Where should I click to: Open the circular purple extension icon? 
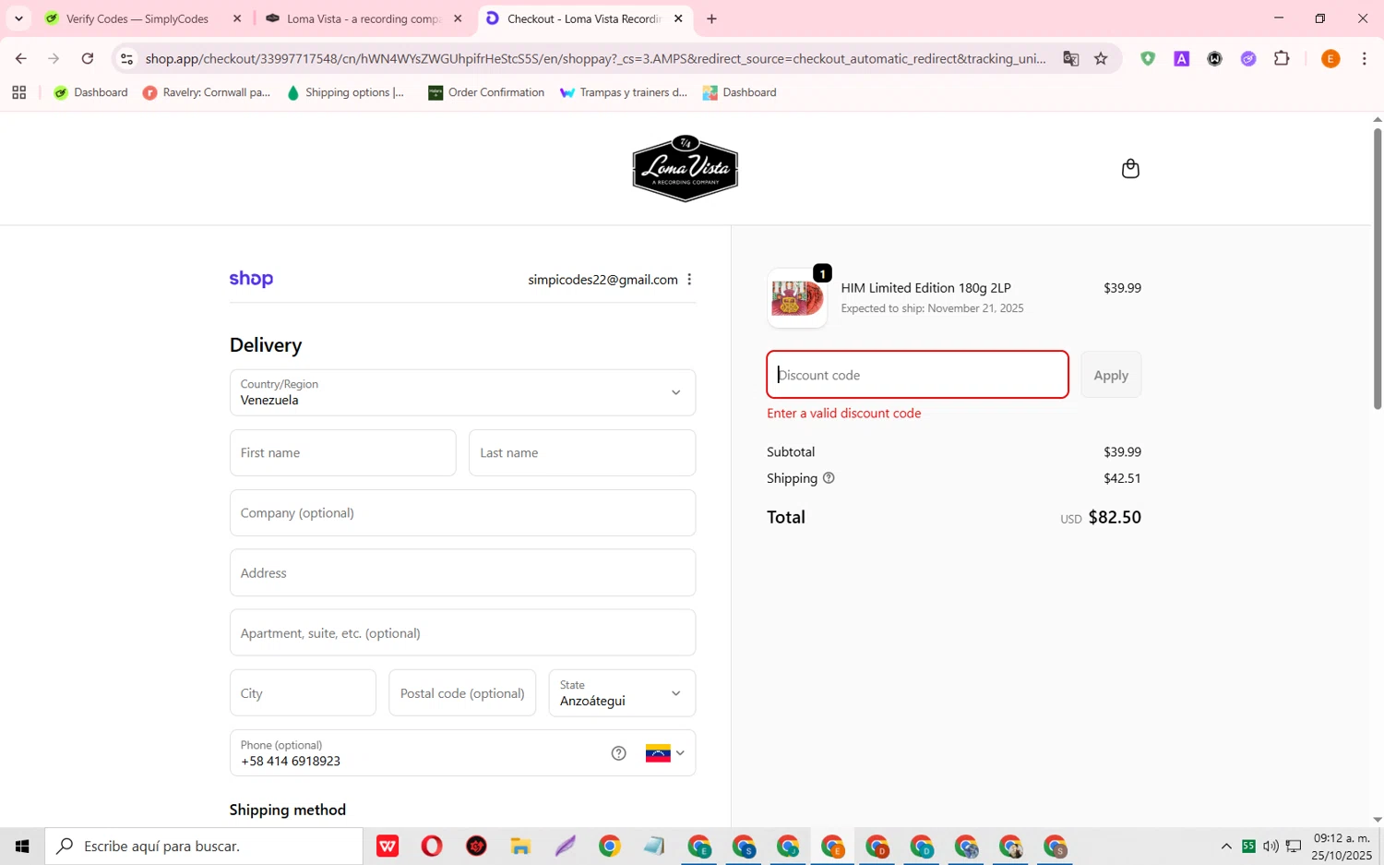coord(1248,58)
